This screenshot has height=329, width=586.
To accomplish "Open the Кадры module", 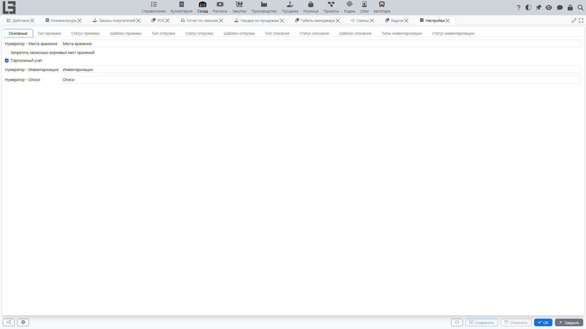I will coord(349,7).
